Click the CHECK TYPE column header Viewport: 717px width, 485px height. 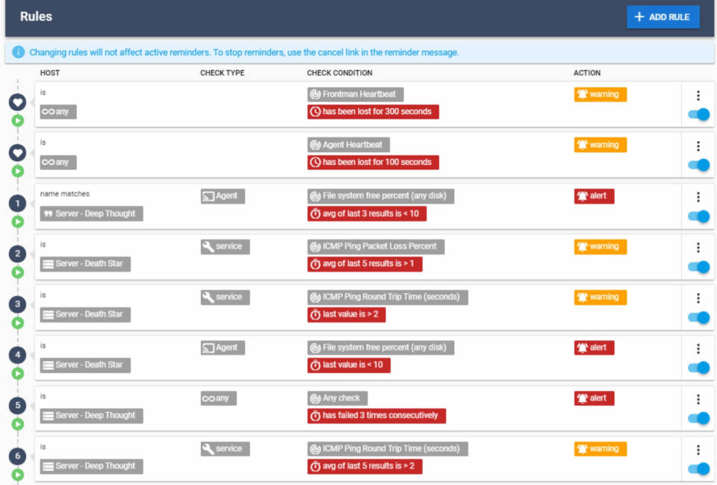[x=222, y=73]
